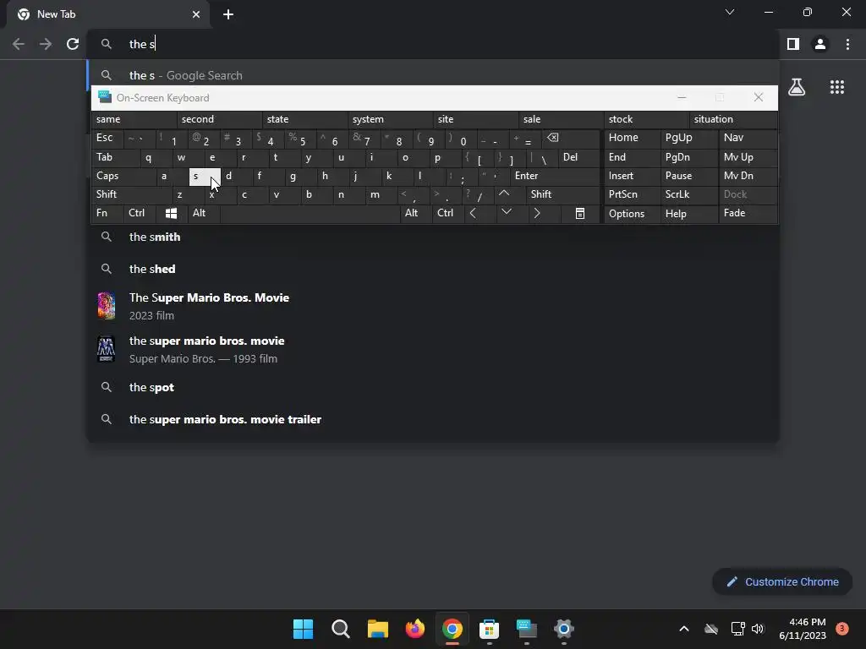The width and height of the screenshot is (866, 649).
Task: Open the Google apps grid icon
Action: pyautogui.click(x=836, y=87)
